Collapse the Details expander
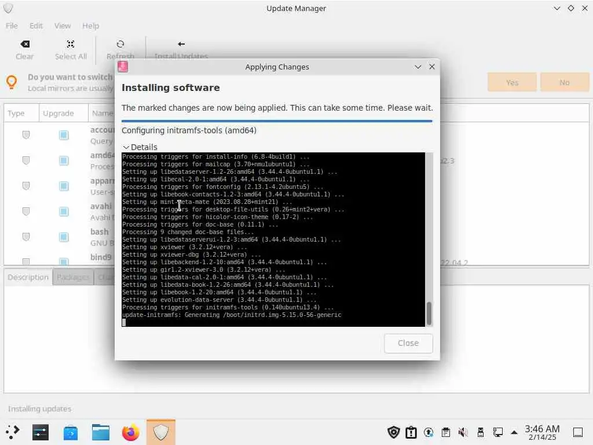593x445 pixels. [140, 147]
